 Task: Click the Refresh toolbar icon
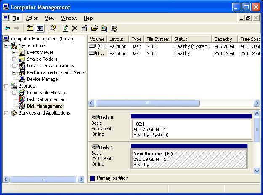(65, 28)
